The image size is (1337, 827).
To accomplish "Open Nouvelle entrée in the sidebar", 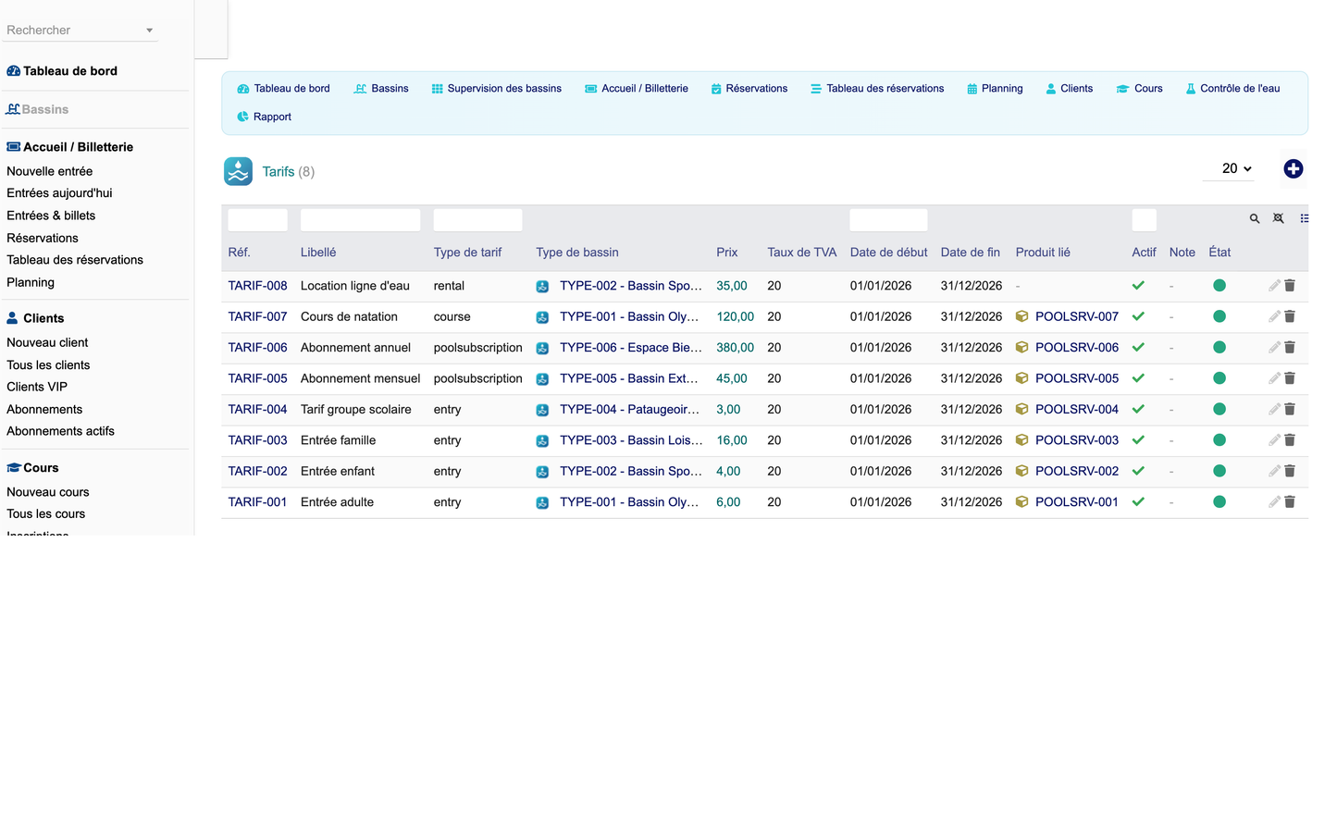I will [x=50, y=171].
